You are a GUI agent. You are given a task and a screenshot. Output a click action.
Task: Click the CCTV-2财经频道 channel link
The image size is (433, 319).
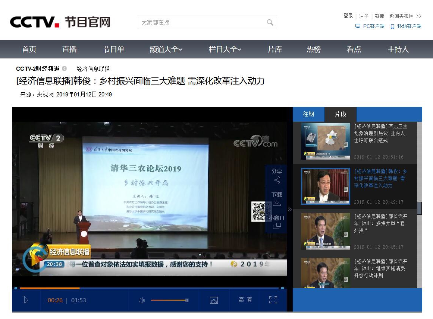pos(38,68)
